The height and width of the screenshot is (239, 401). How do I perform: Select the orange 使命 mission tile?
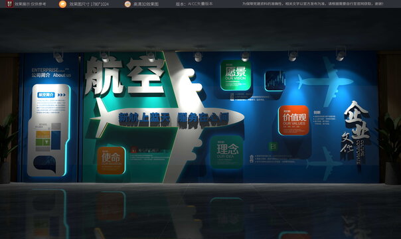coord(111,160)
